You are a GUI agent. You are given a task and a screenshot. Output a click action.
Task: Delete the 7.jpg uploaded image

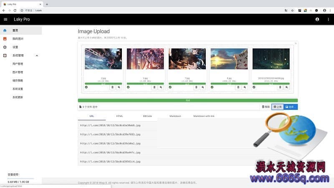(196, 87)
